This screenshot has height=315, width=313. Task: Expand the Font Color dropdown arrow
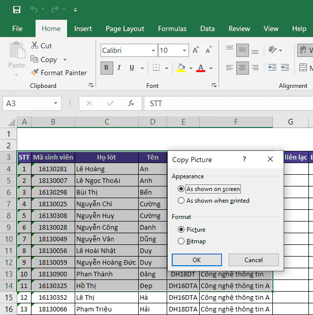click(211, 68)
